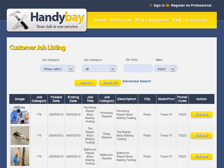Go to the Home menu item
Screen dimensions: 224x168
click(101, 20)
